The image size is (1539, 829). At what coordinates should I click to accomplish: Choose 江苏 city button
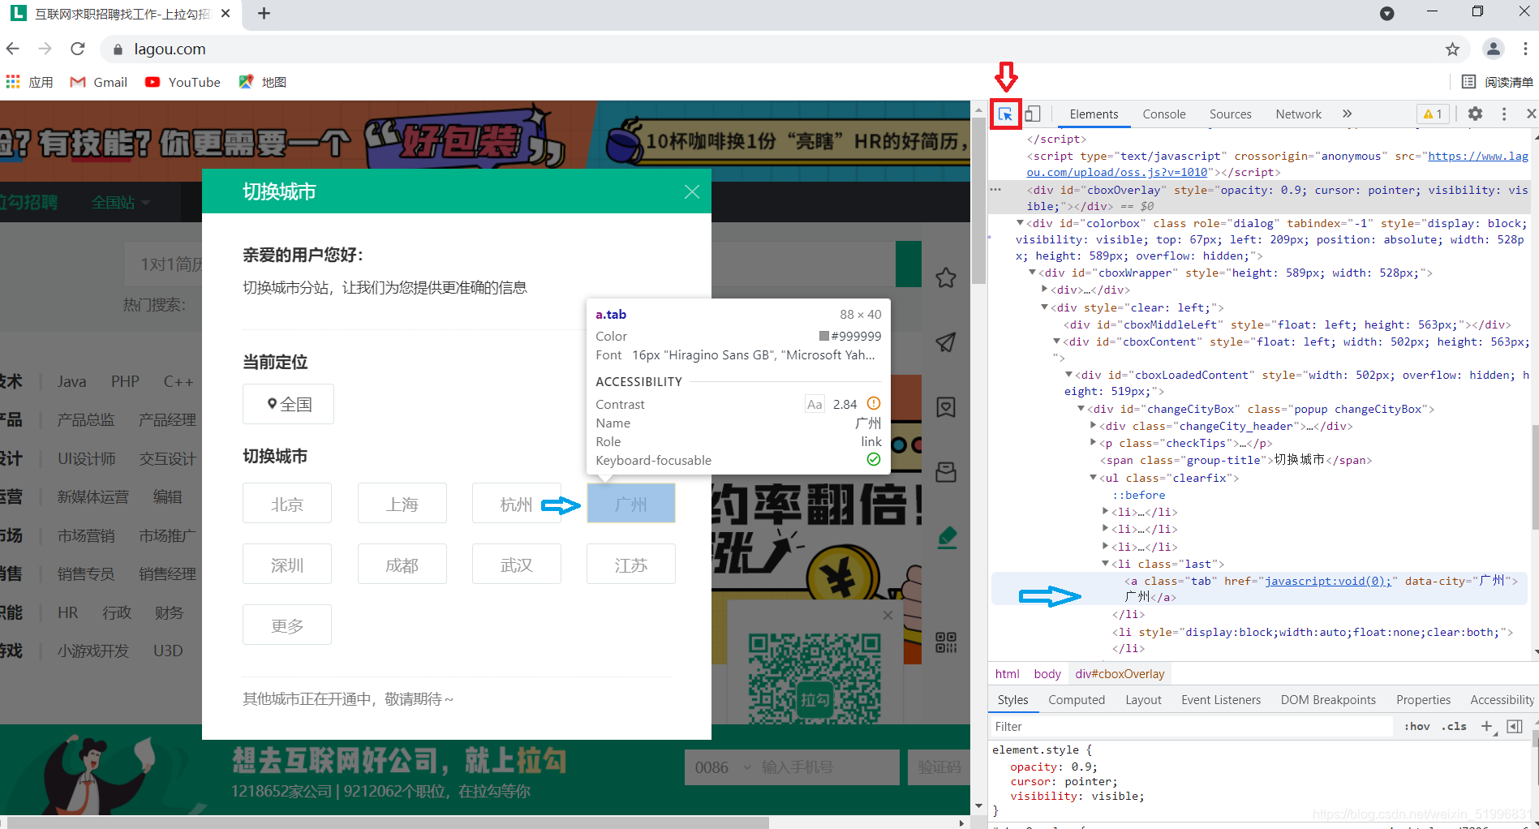pyautogui.click(x=631, y=565)
